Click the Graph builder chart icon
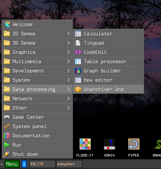Screen dimensions: 161x169 coord(78,71)
